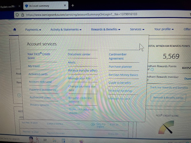Choose Change payment due date
The height and width of the screenshot is (143, 191).
coord(82,88)
